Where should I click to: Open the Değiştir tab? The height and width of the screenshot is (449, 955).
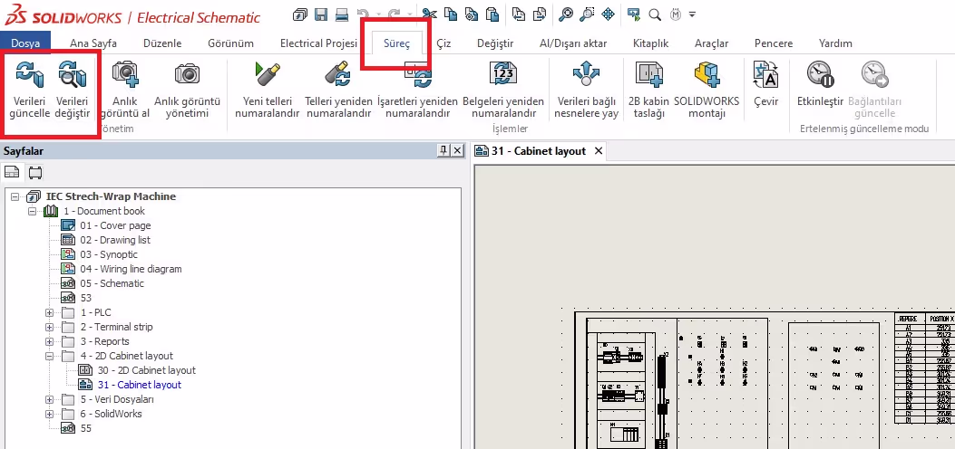tap(495, 43)
